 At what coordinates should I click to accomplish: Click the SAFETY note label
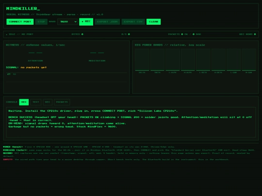pyautogui.click(x=8, y=160)
